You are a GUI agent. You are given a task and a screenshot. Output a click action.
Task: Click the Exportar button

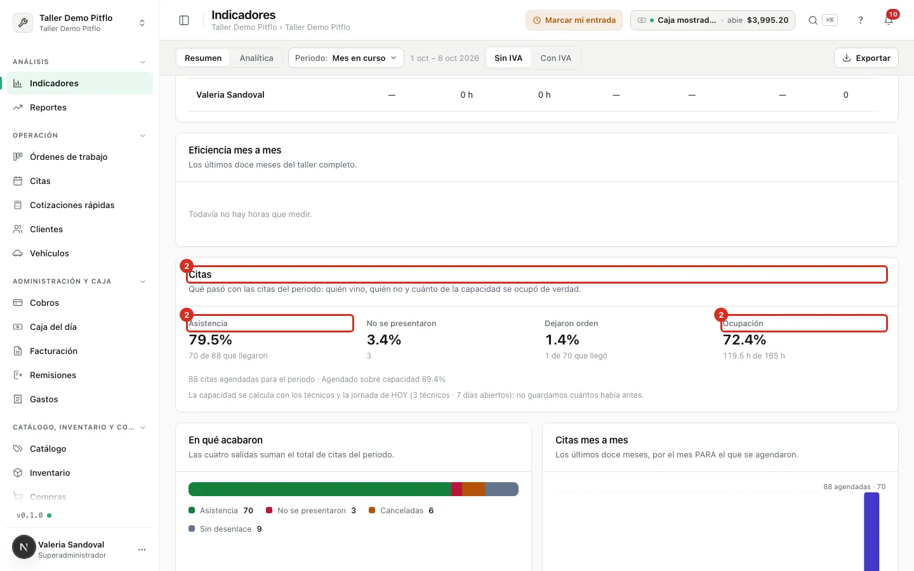(x=866, y=58)
